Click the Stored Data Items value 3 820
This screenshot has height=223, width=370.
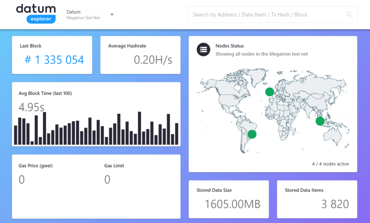[335, 204]
